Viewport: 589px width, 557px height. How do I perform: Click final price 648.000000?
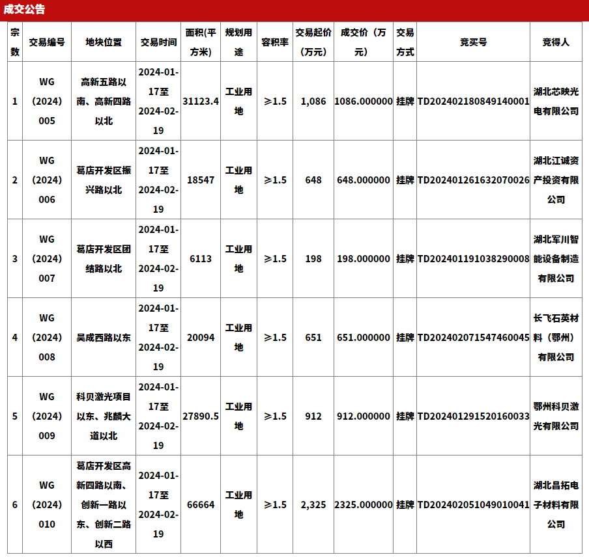[x=364, y=180]
